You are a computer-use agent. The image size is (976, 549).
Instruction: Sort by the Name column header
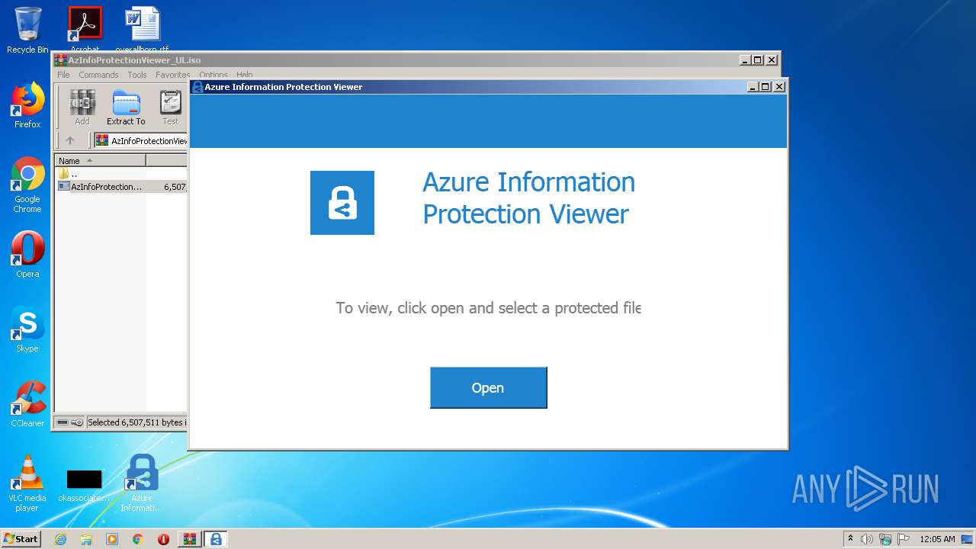(100, 160)
